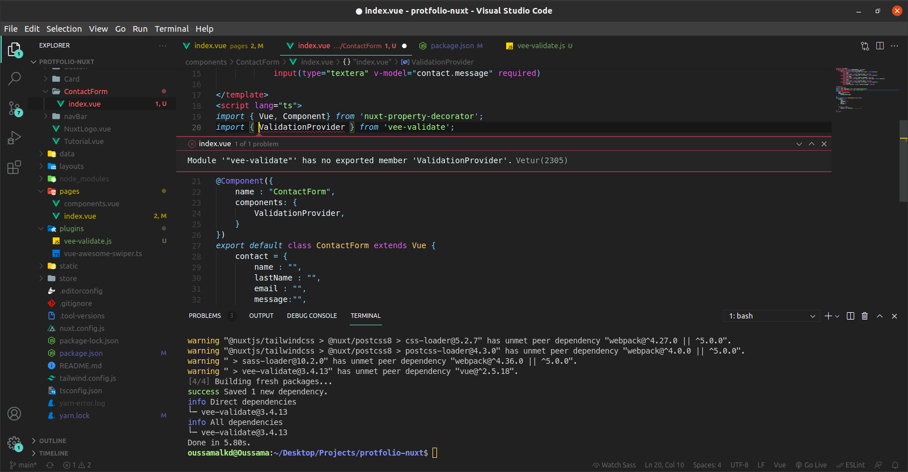The width and height of the screenshot is (908, 472).
Task: Open yarn.lock in the explorer
Action: (74, 415)
